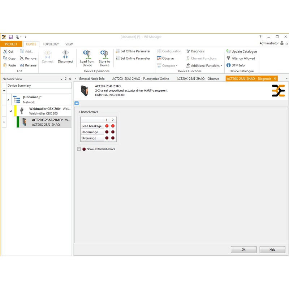Image resolution: width=289 pixels, height=289 pixels.
Task: Click the filter icon under Device Summary
Action: pyautogui.click(x=4, y=91)
